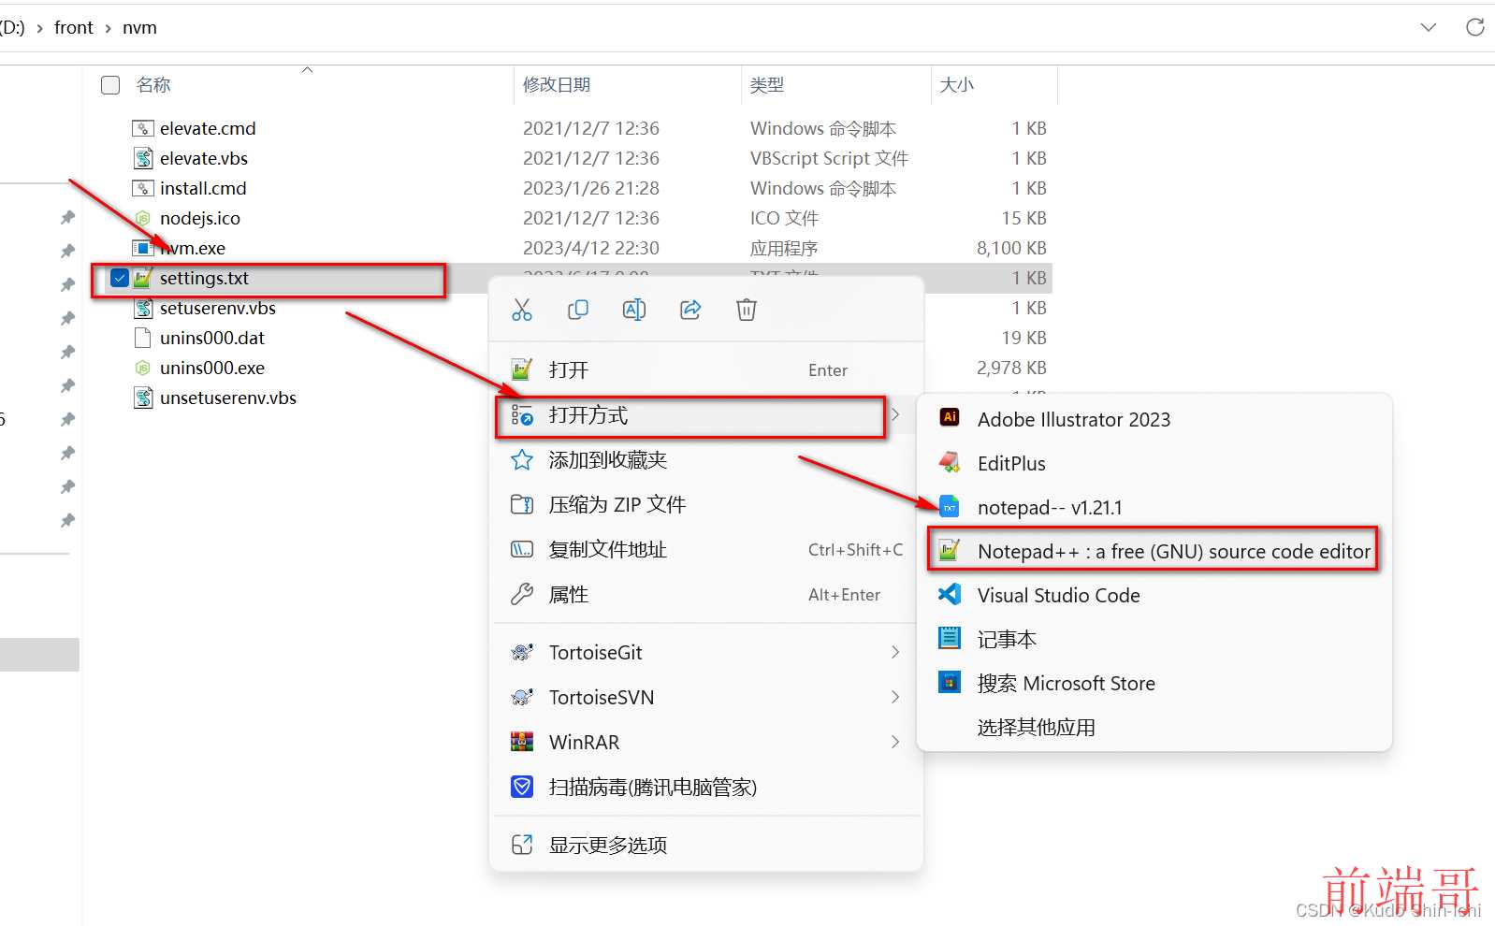Click the Notepad++ app icon in submenu
This screenshot has height=926, width=1495.
click(950, 550)
